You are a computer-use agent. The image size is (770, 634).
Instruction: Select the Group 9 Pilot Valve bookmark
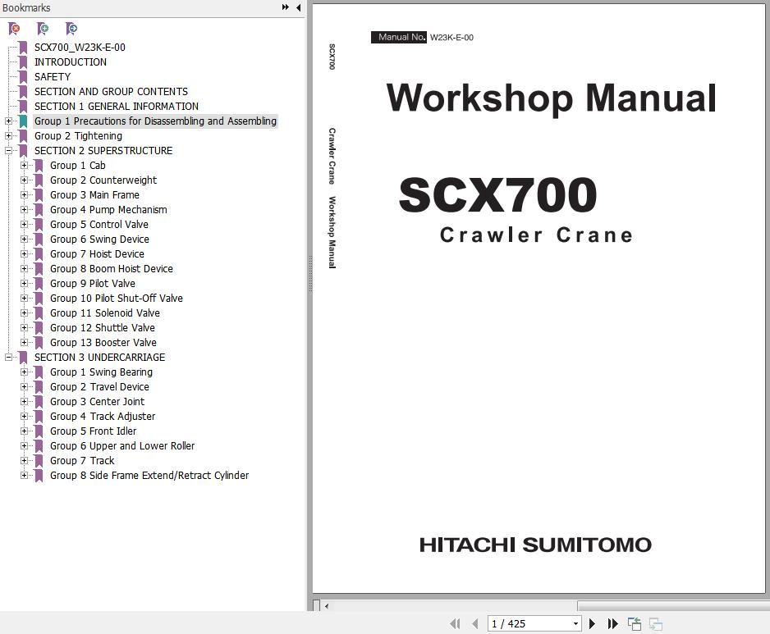(92, 284)
